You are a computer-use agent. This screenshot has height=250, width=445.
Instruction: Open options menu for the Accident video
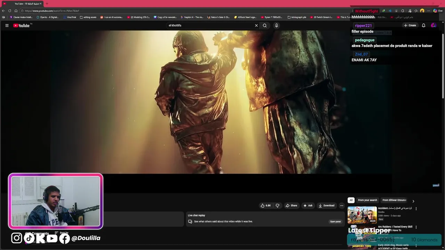(416, 209)
